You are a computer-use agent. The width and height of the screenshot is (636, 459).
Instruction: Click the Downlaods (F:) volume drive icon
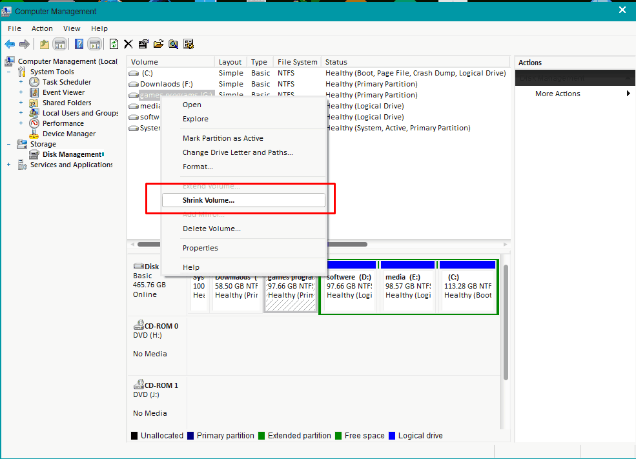pyautogui.click(x=134, y=85)
